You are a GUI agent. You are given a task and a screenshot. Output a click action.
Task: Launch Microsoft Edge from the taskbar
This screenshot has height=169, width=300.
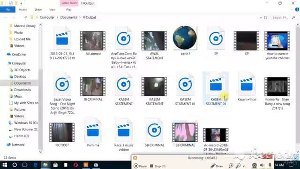pos(36,165)
